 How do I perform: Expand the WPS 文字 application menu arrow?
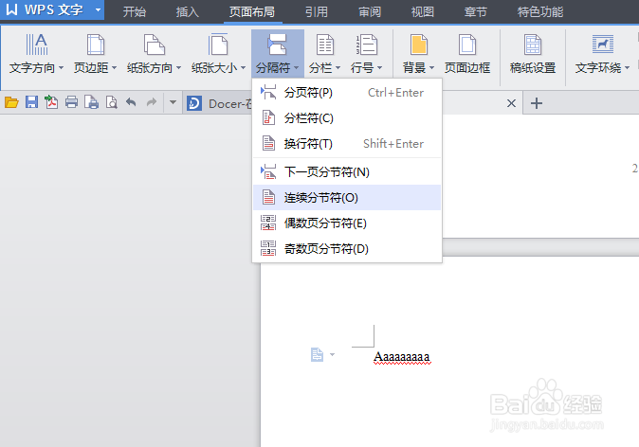(98, 9)
